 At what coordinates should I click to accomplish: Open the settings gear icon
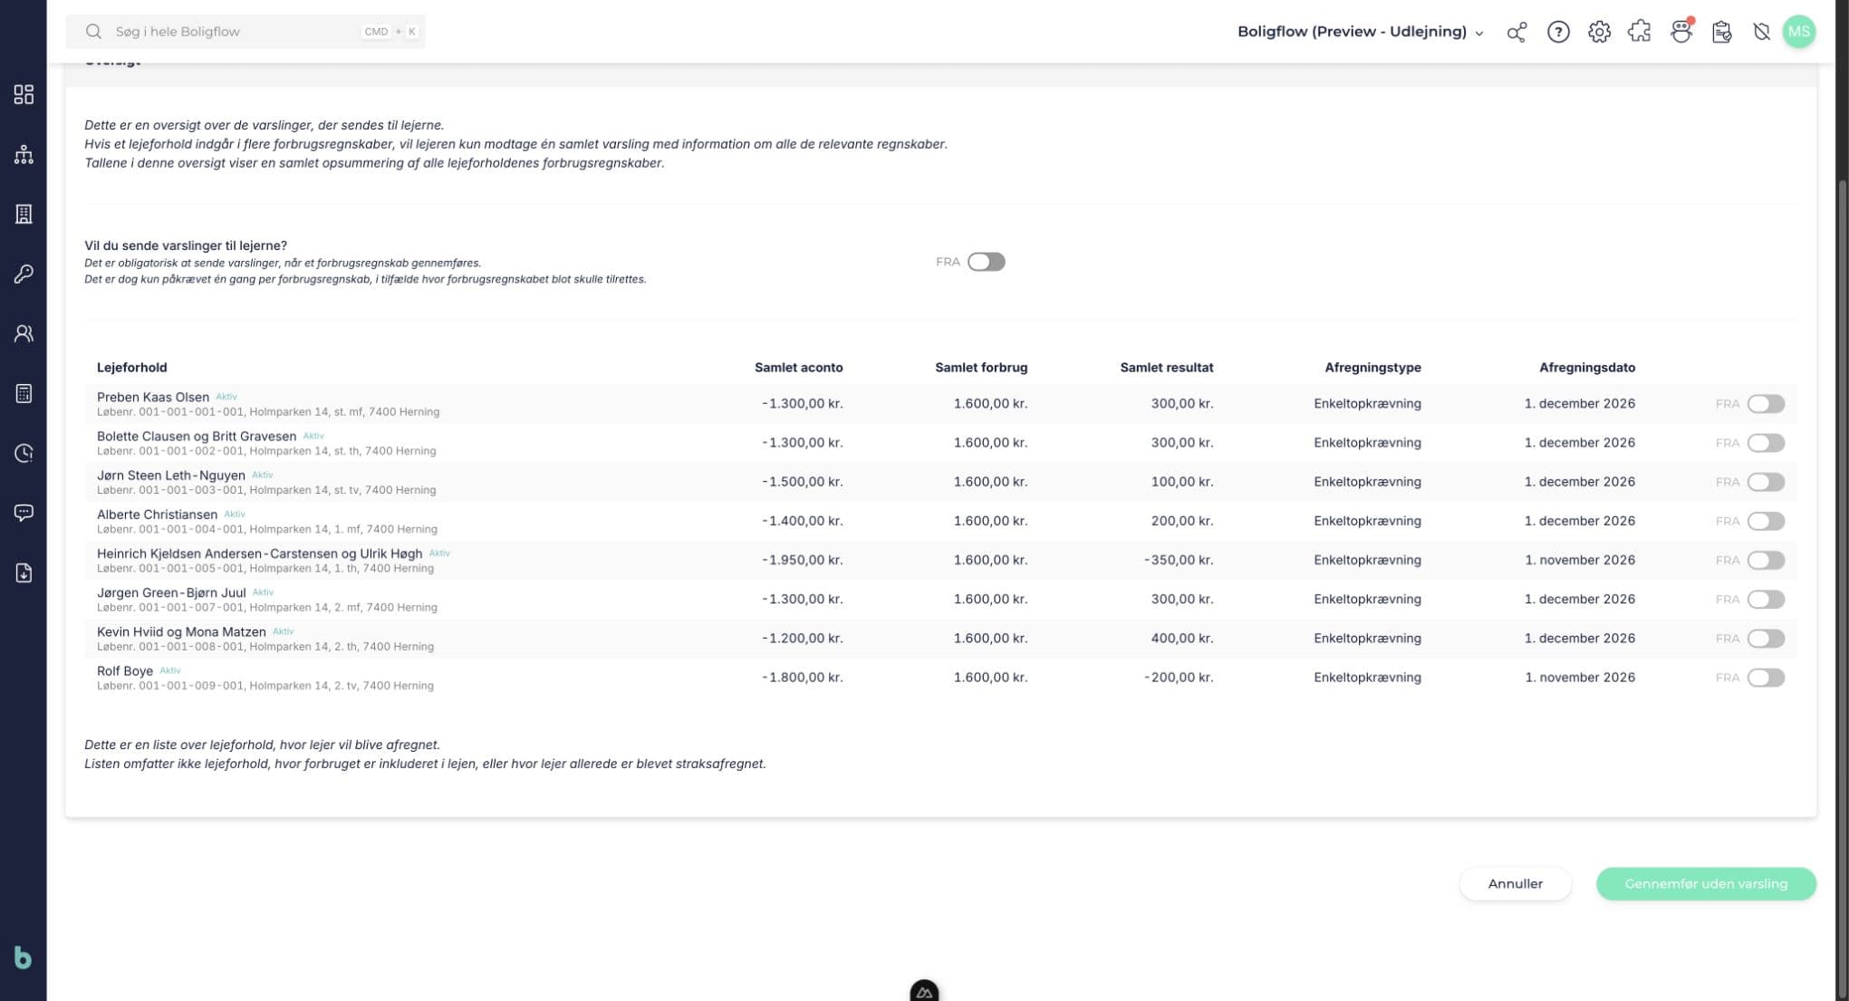point(1599,32)
